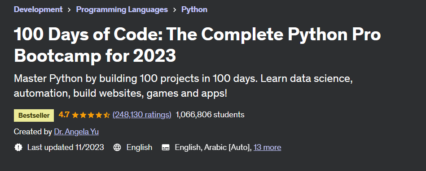Image resolution: width=426 pixels, height=171 pixels.
Task: Click the Last updated 11/2023 text
Action: 66,147
